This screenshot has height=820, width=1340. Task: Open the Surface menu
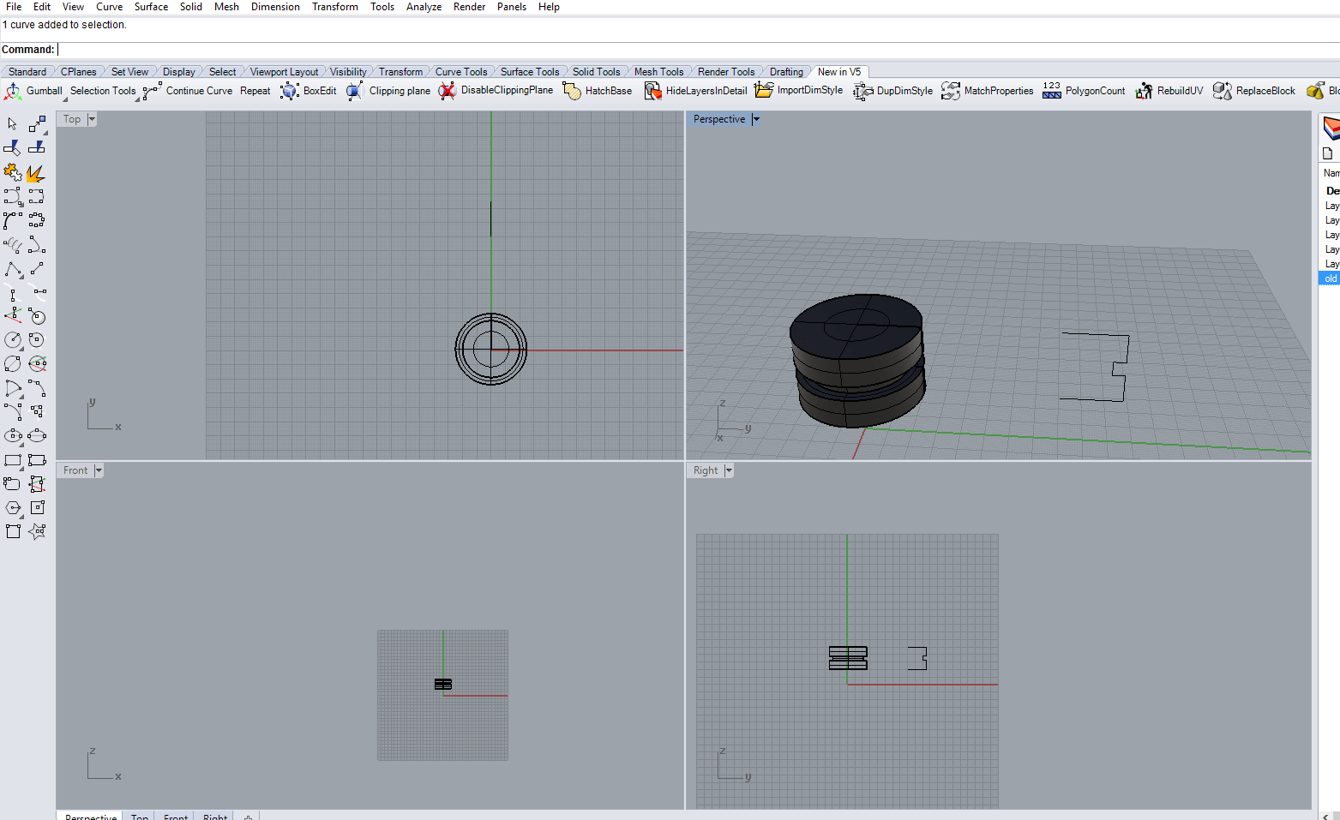coord(151,7)
